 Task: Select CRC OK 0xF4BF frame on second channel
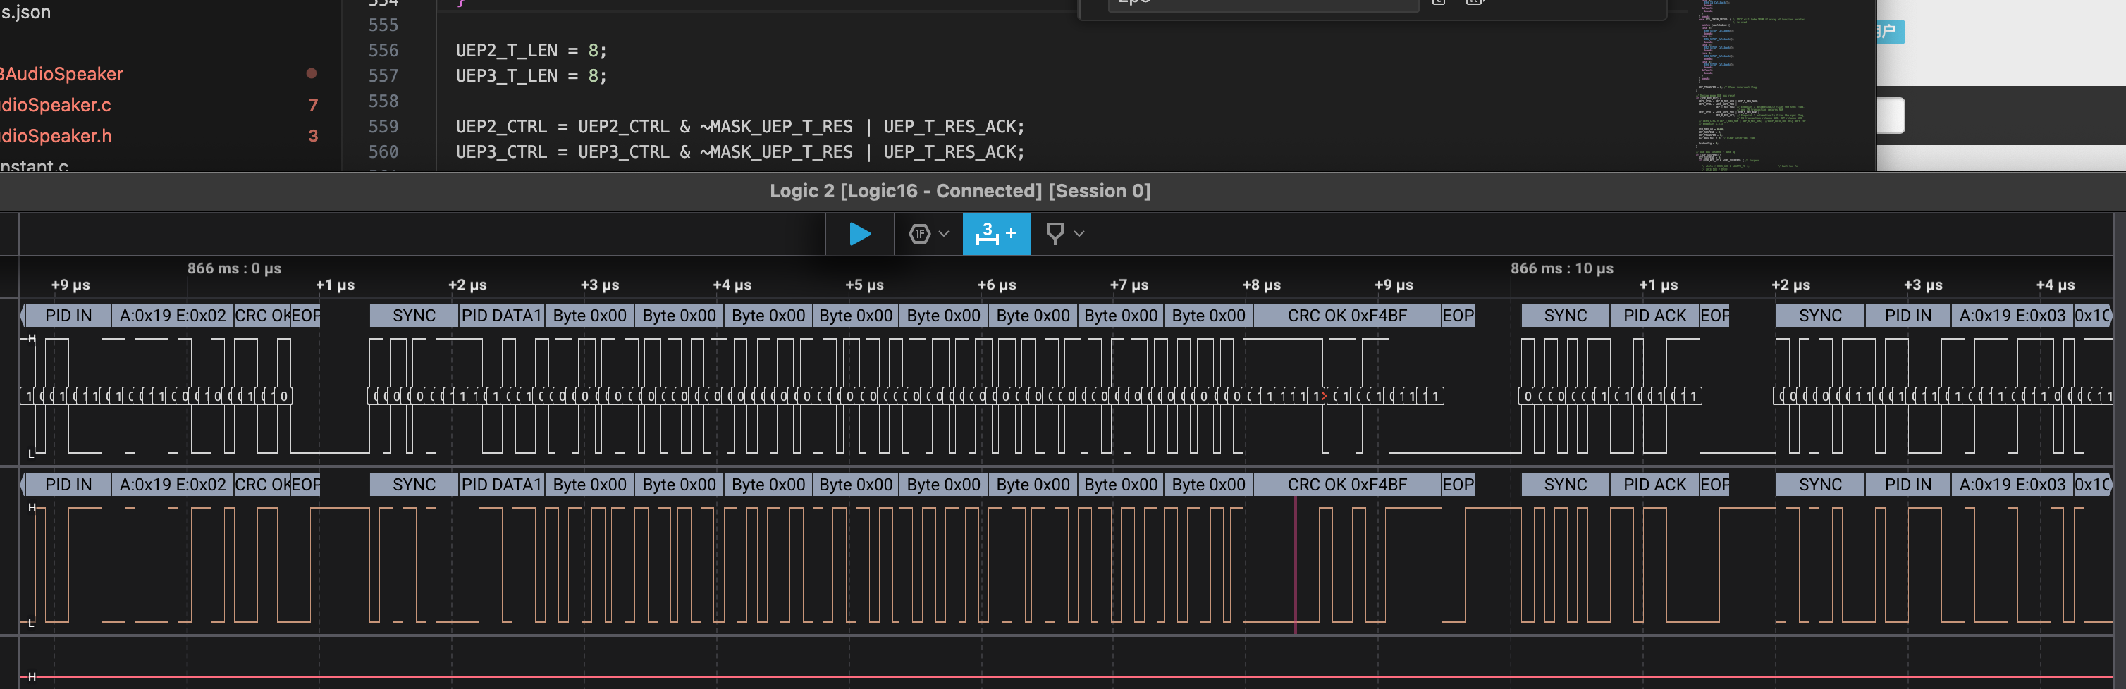[1347, 485]
